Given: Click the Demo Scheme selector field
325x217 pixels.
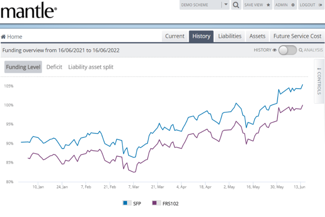Looking at the screenshot, I should tap(200, 5).
